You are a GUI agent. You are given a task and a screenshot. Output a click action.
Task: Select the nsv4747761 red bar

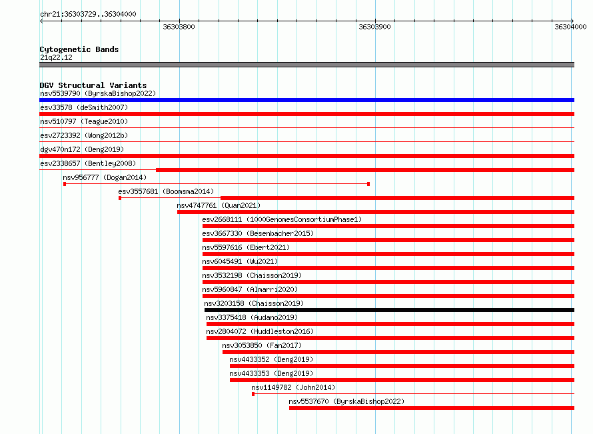click(376, 212)
